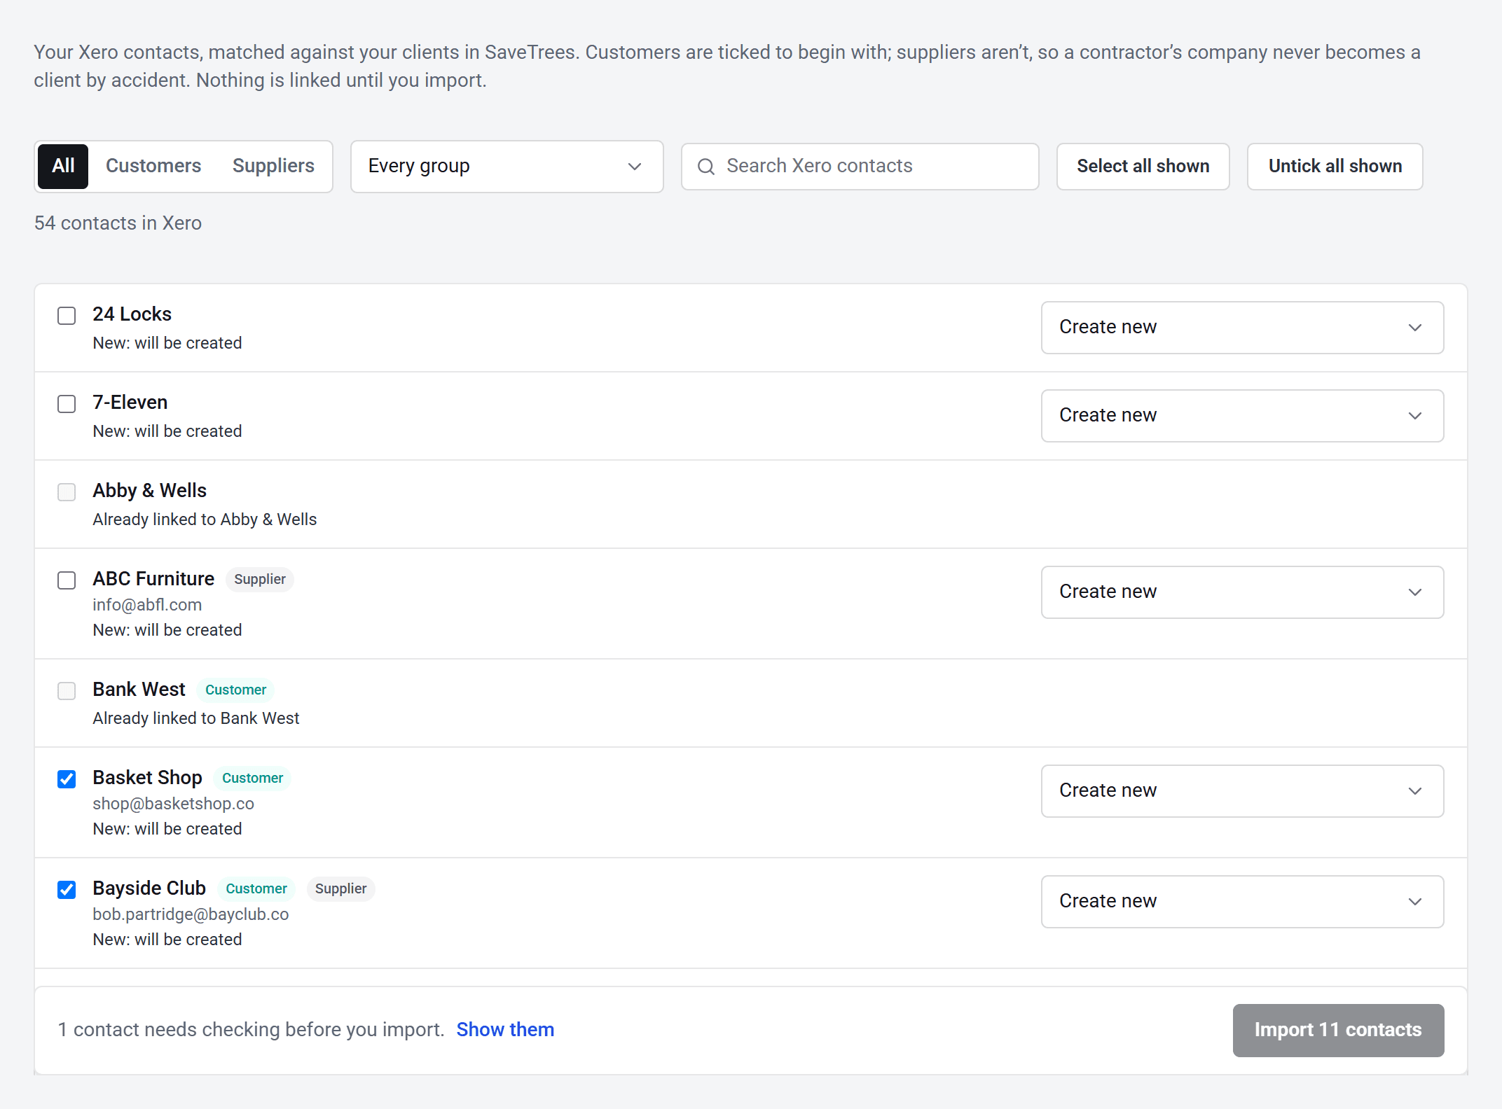Click the magnifier icon in the search box

pos(706,167)
